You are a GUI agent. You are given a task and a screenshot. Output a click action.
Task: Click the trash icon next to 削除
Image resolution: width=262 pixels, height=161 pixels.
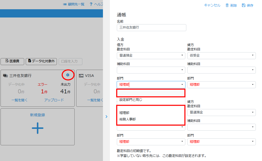(x=227, y=5)
